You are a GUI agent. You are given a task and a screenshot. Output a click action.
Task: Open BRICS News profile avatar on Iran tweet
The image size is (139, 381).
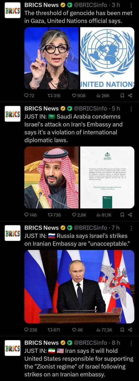click(12, 348)
